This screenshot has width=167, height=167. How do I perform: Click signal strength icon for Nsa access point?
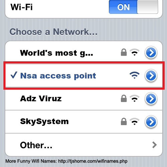tap(135, 75)
